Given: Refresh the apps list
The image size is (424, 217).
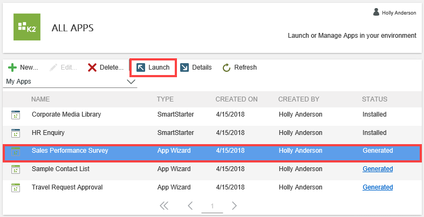Looking at the screenshot, I should tap(240, 67).
